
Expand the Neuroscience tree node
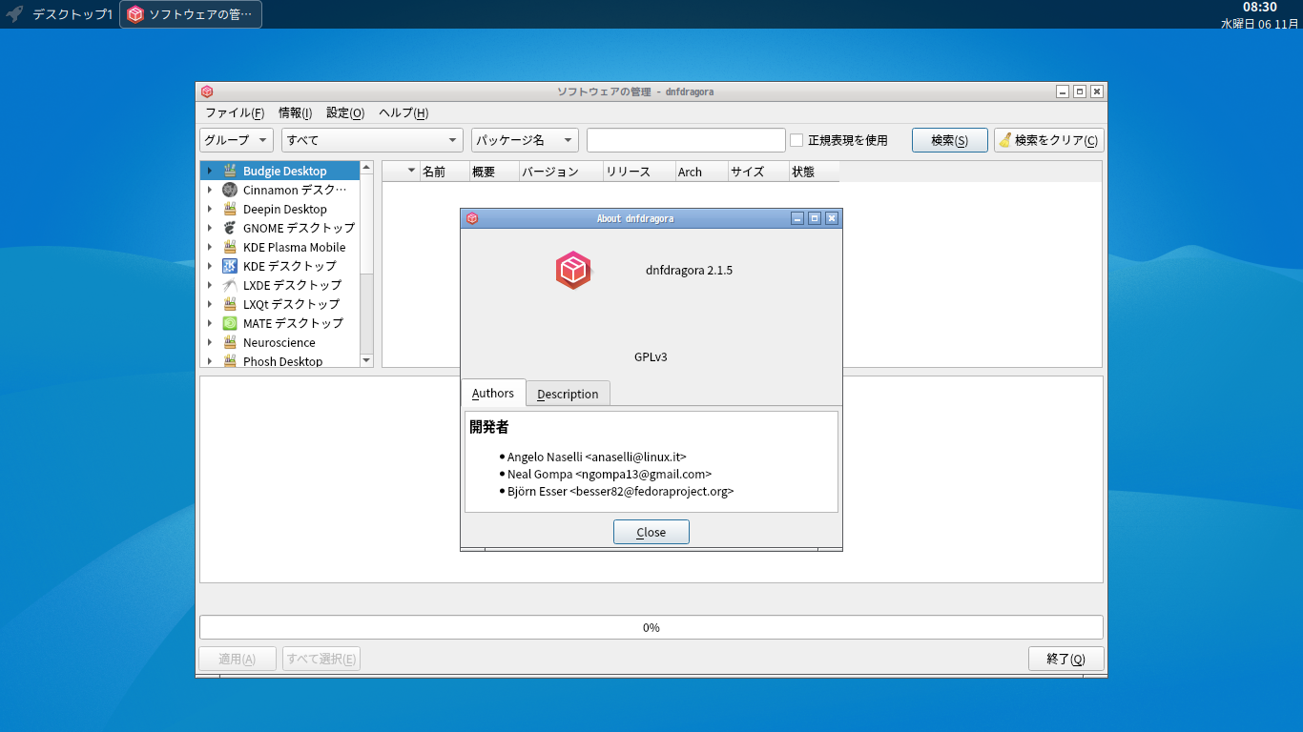(210, 342)
